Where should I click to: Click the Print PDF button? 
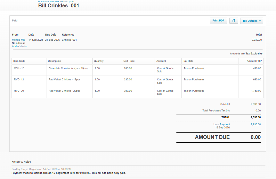tap(218, 21)
